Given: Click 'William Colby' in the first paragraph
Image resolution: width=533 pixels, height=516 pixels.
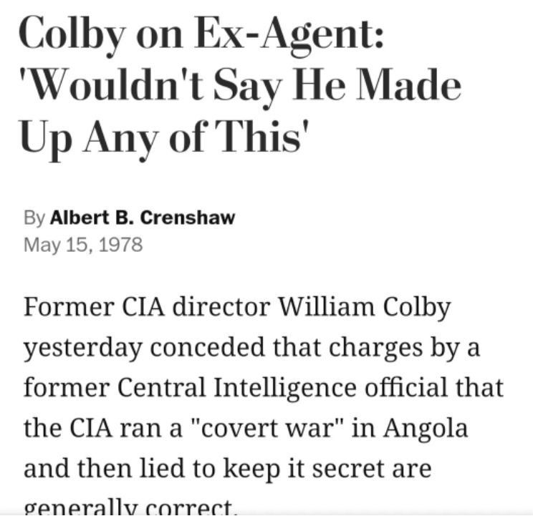Looking at the screenshot, I should click(x=365, y=307).
